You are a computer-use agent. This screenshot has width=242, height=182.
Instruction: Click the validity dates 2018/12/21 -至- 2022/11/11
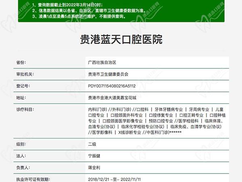[x=115, y=179]
